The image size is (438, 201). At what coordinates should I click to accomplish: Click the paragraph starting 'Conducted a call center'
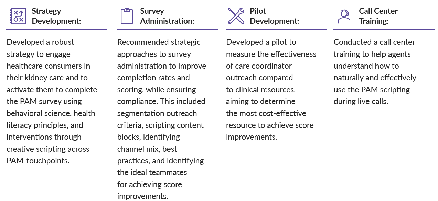375,72
